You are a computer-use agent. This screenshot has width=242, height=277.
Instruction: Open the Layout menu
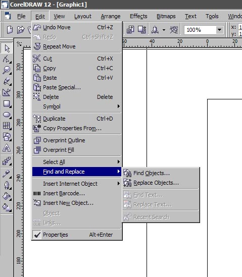[x=83, y=16]
